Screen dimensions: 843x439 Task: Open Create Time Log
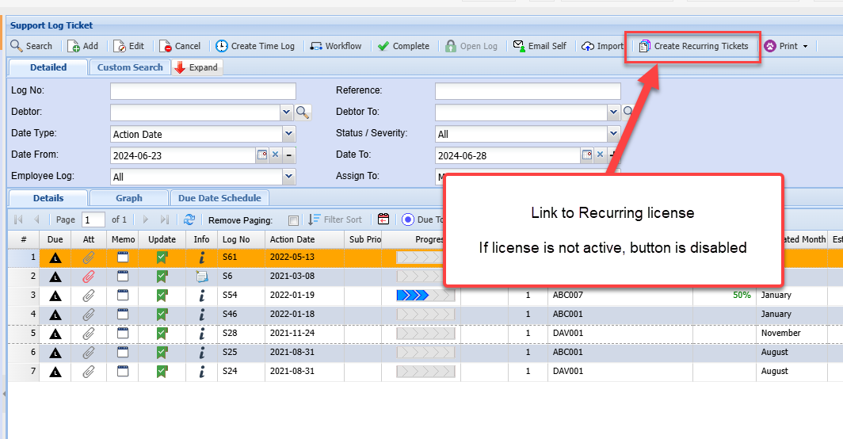(255, 46)
